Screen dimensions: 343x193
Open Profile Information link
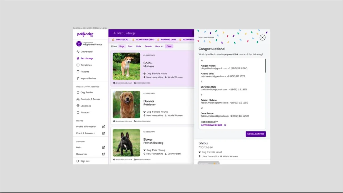pyautogui.click(x=86, y=126)
